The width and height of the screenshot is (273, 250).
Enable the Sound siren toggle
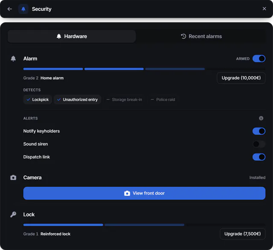pyautogui.click(x=259, y=144)
